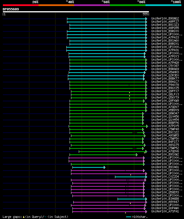Open the UniRef100_B9IA61 hit
Screen dimensions: 184x219
tap(165, 167)
